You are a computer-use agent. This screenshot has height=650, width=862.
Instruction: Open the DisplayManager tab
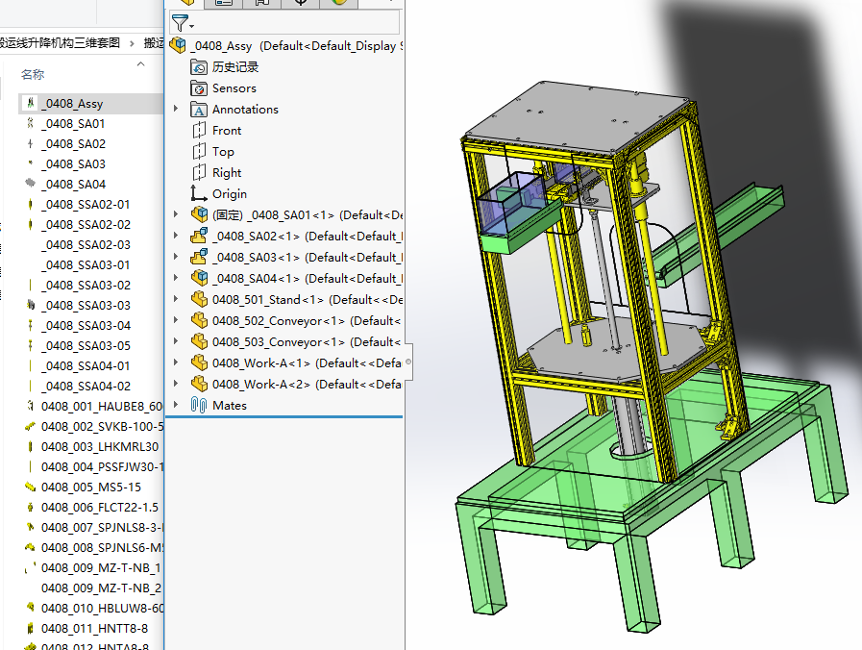coord(339,3)
